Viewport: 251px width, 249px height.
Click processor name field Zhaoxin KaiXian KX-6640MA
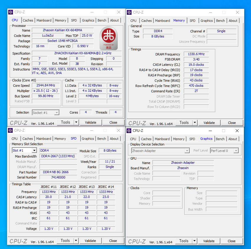point(63,30)
